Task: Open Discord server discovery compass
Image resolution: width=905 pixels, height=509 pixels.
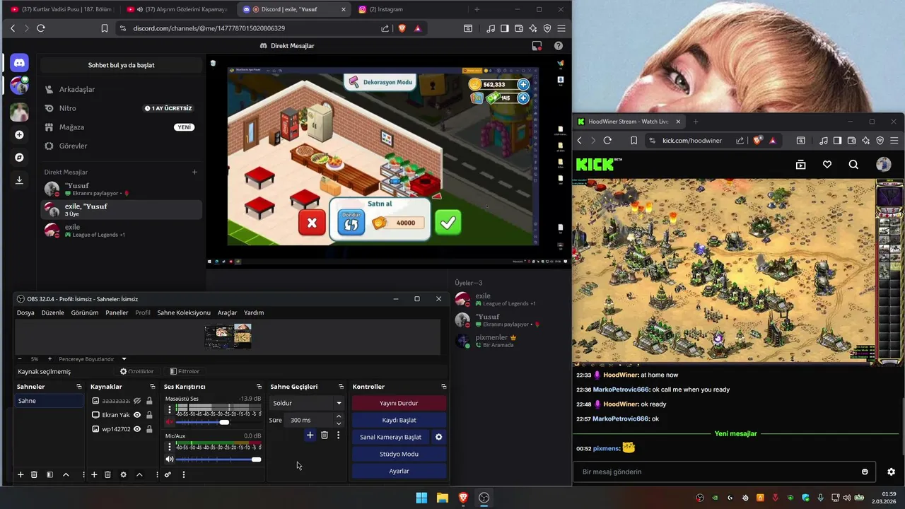Action: click(x=19, y=157)
